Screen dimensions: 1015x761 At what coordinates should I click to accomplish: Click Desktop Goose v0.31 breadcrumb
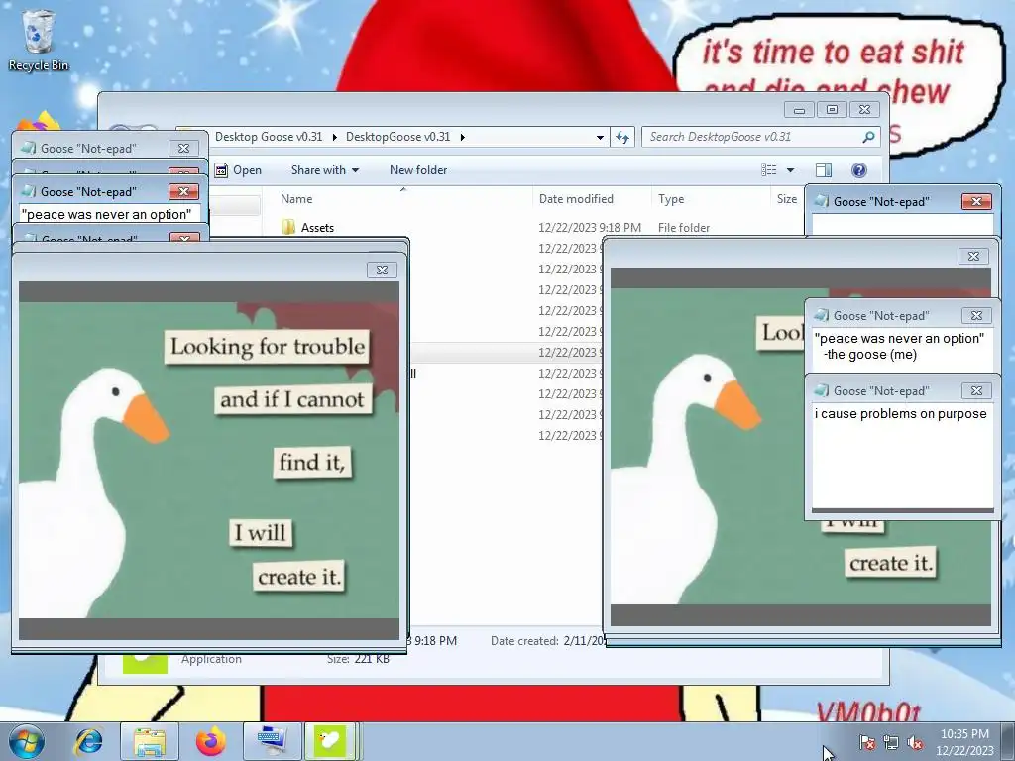(268, 137)
